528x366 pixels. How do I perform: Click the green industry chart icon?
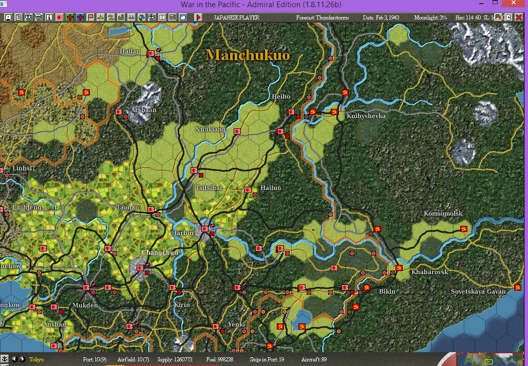[121, 17]
